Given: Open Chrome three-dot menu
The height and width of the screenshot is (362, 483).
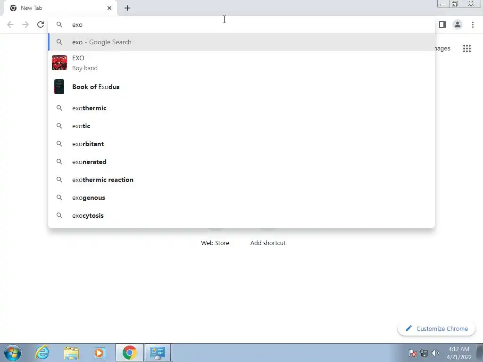Looking at the screenshot, I should [x=473, y=25].
